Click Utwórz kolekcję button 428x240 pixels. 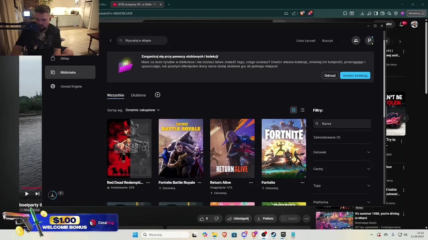[355, 75]
